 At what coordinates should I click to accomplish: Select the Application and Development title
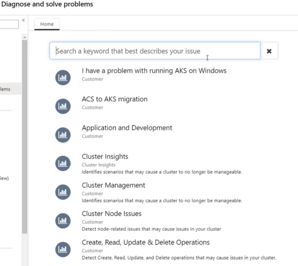tap(127, 128)
